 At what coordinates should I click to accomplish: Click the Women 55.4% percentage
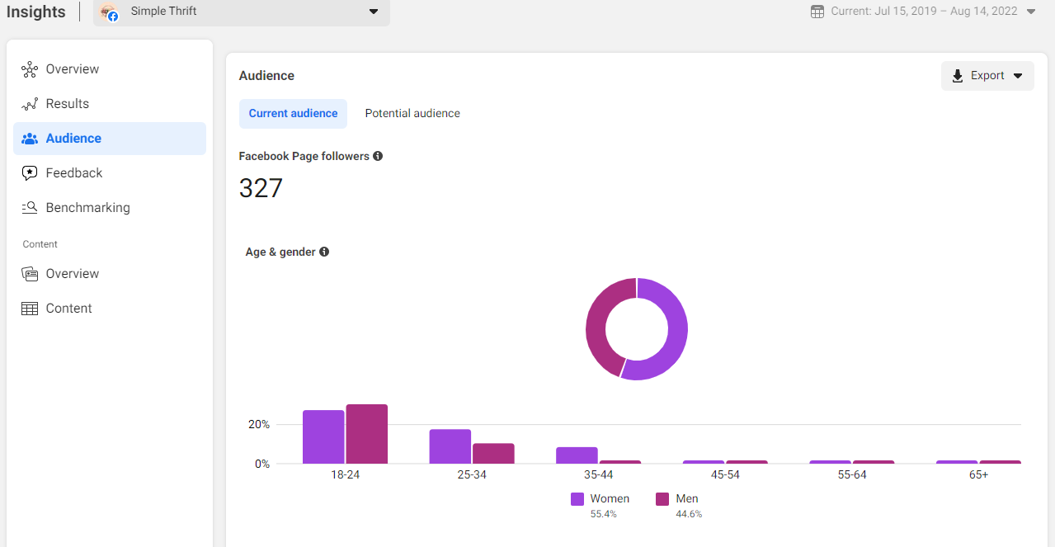[x=603, y=514]
